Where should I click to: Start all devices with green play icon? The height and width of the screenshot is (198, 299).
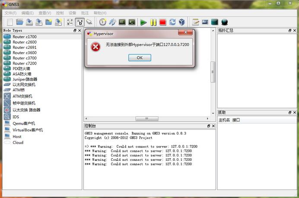click(143, 22)
